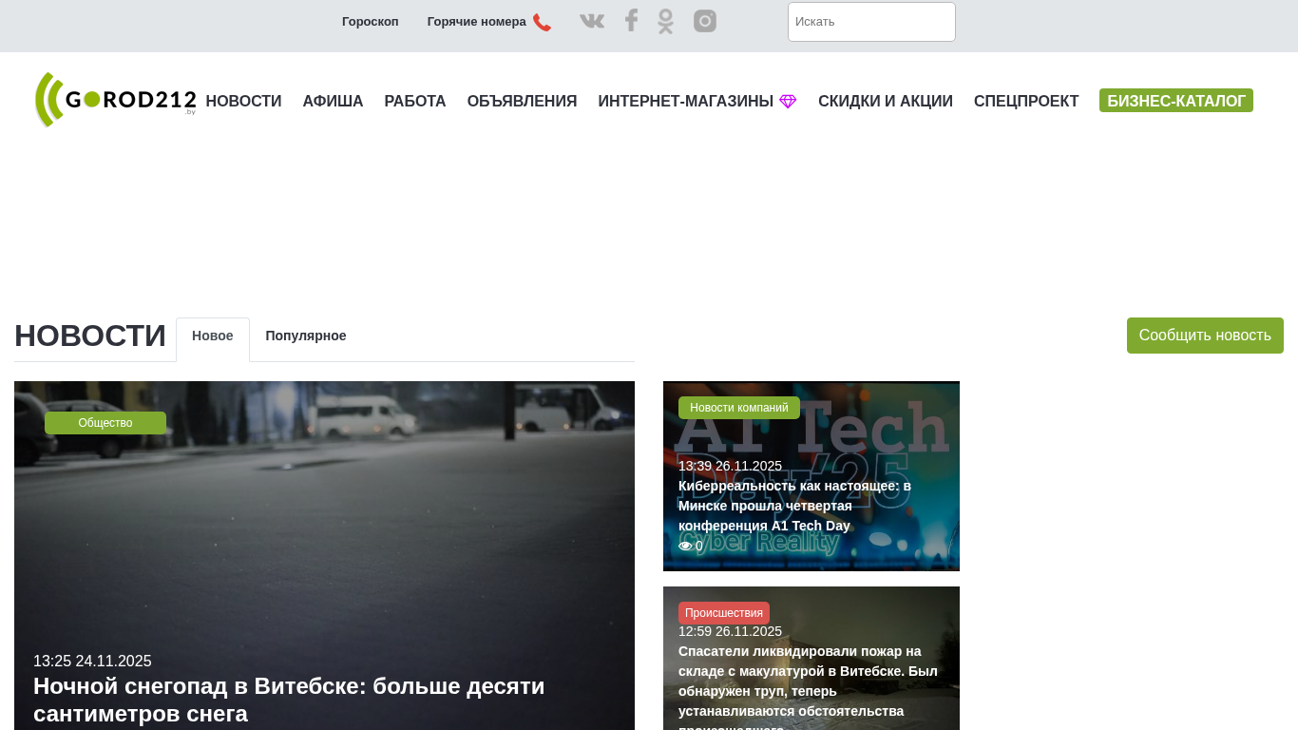Image resolution: width=1298 pixels, height=730 pixels.
Task: Switch to the Популярное tab
Action: 306,336
